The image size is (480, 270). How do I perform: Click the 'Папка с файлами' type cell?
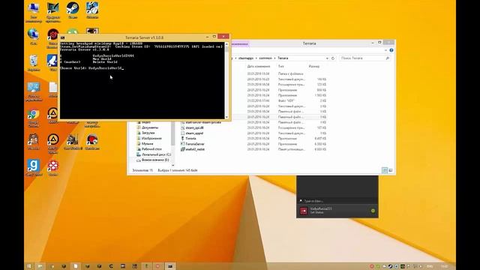[290, 73]
